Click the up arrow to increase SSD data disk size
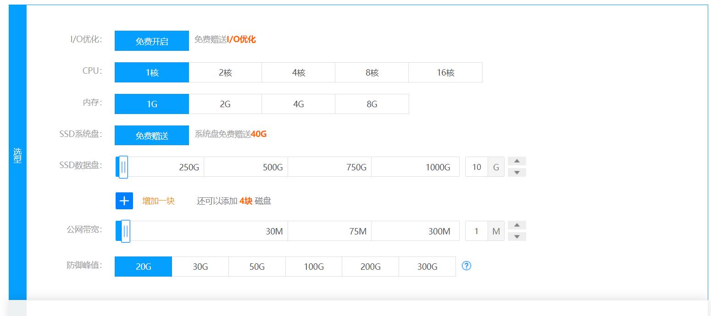The image size is (711, 316). pyautogui.click(x=517, y=161)
